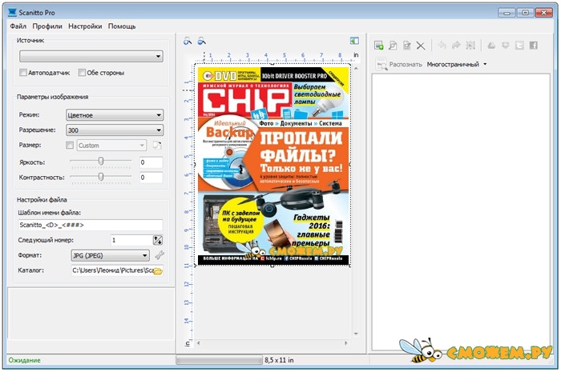Screen dimensions: 561x372
Task: Click the Ожидание status text
Action: coord(24,360)
